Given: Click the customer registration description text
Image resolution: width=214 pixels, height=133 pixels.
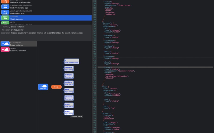Looking at the screenshot, I should tap(47, 33).
